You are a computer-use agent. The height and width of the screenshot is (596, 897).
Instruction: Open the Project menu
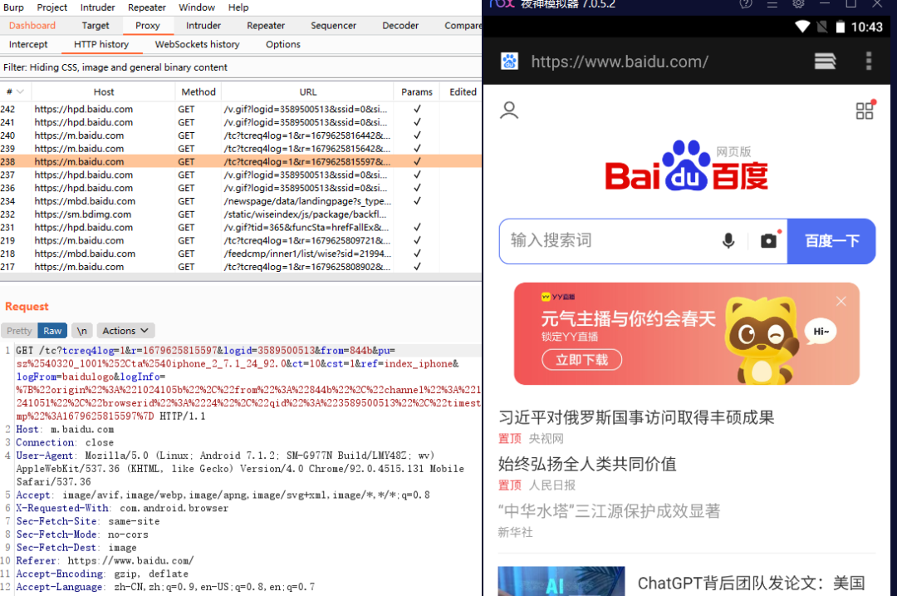(52, 7)
